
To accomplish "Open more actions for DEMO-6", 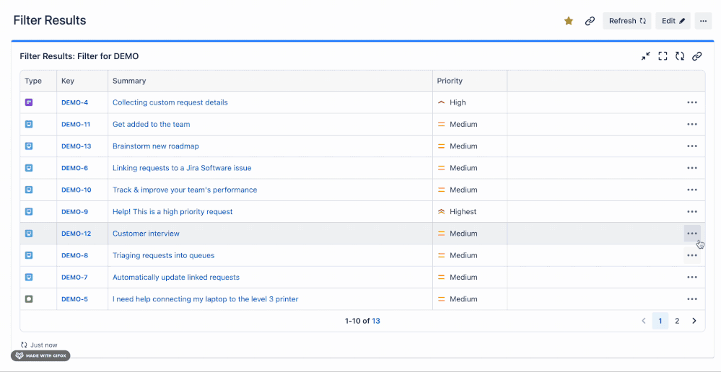I will [692, 168].
